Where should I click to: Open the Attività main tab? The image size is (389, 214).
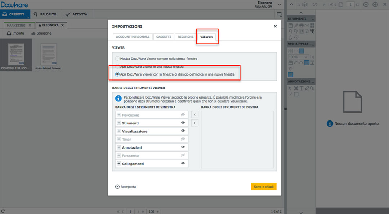coord(77,14)
